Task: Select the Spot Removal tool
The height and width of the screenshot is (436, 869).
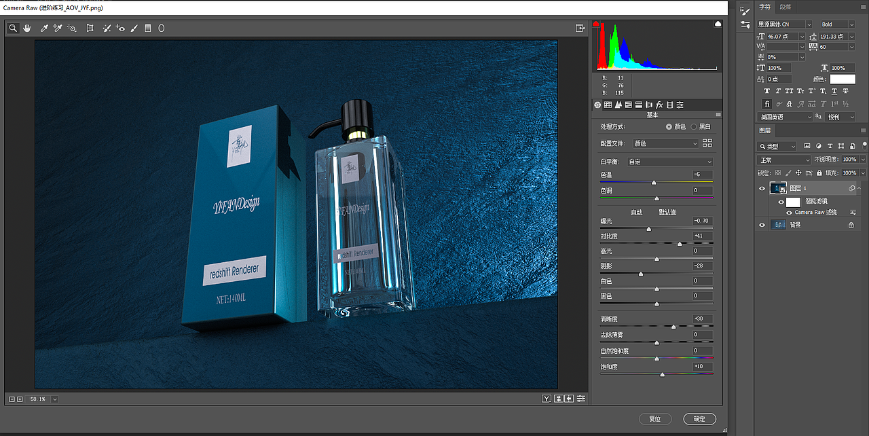Action: click(x=107, y=28)
